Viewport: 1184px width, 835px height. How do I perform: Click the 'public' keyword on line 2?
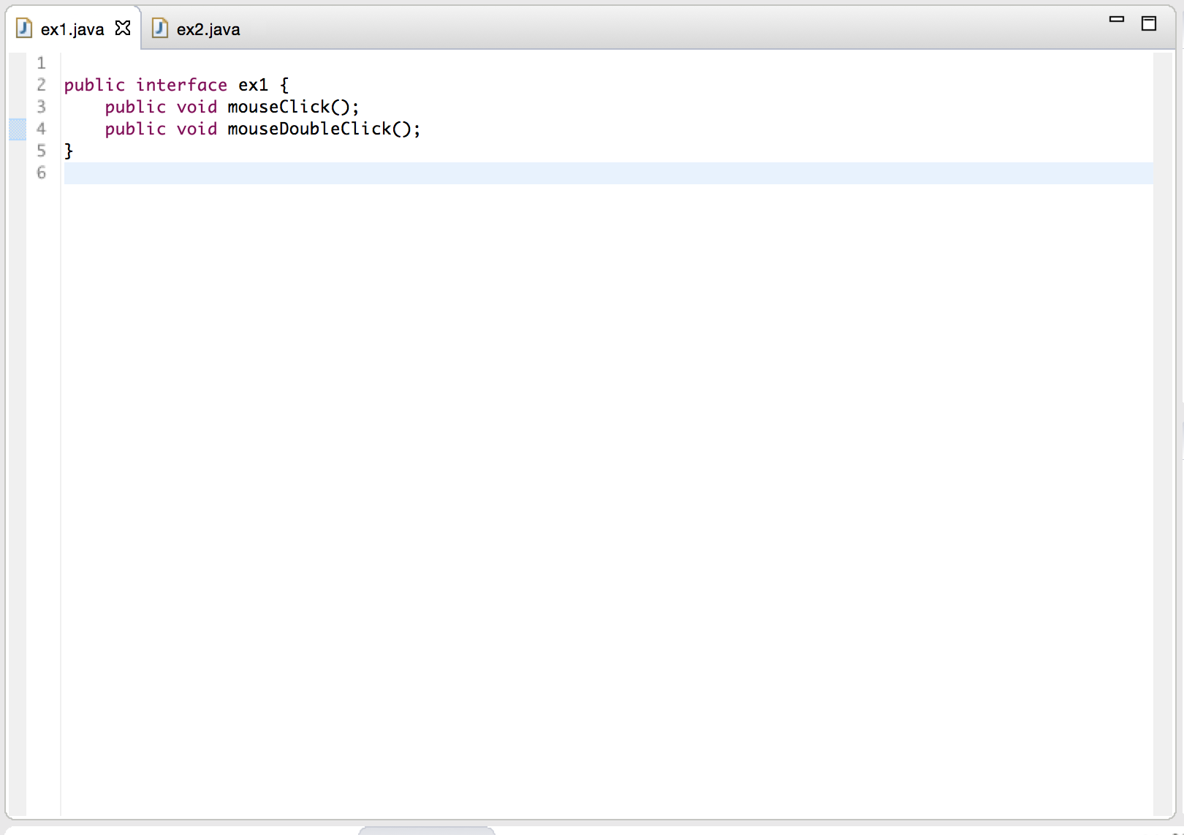(95, 85)
